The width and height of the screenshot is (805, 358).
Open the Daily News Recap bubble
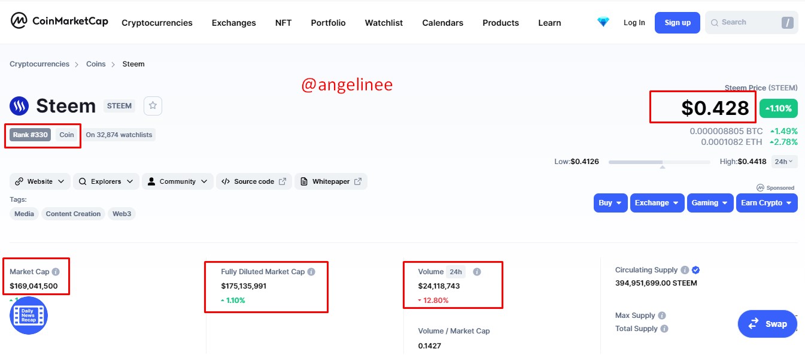point(29,315)
